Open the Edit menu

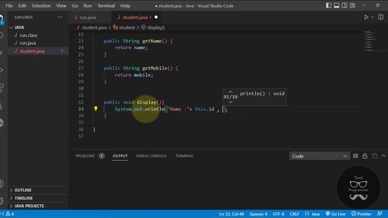coord(22,5)
